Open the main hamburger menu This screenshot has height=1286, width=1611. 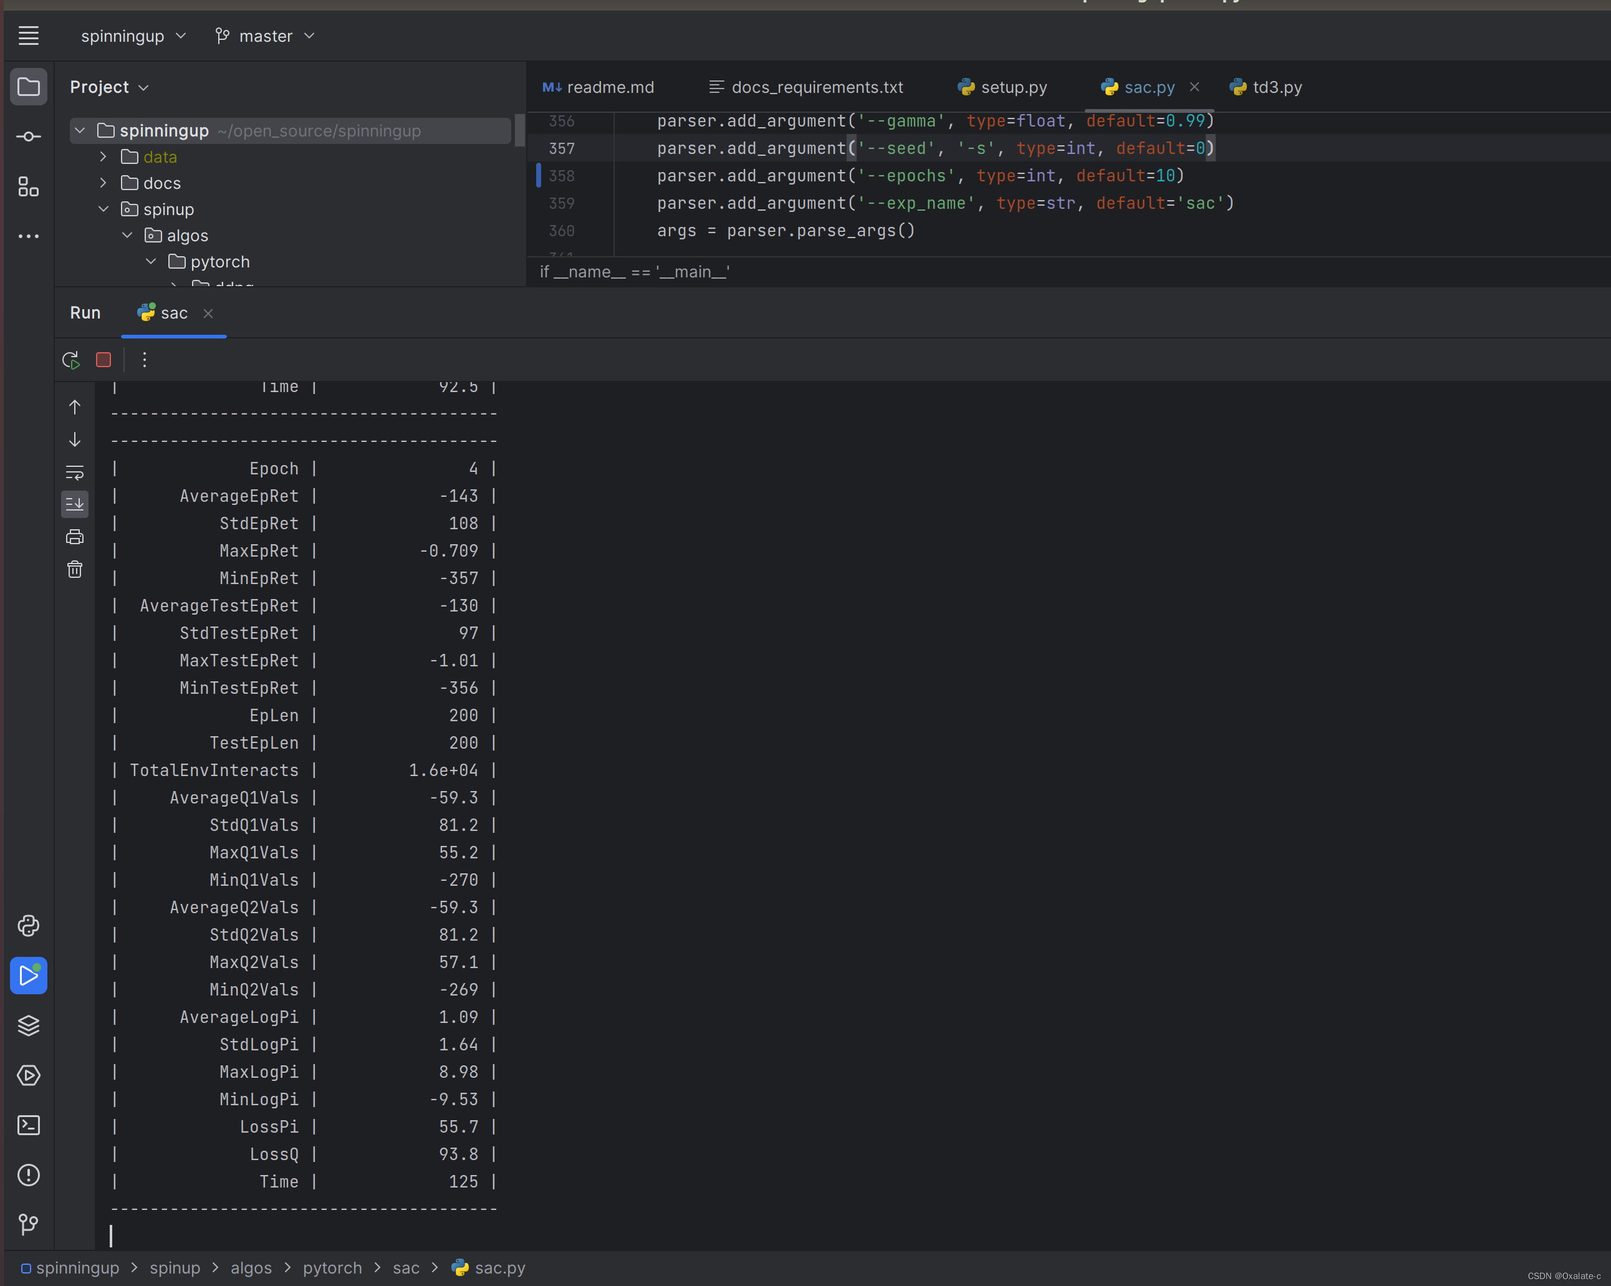click(x=29, y=36)
